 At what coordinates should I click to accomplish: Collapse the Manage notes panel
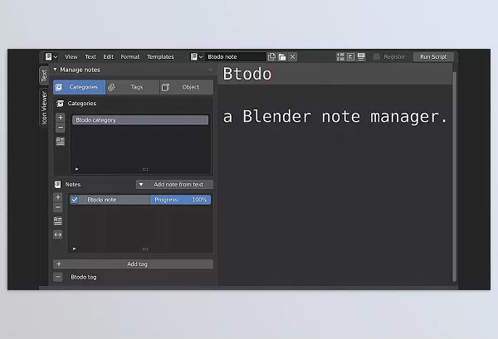(56, 70)
